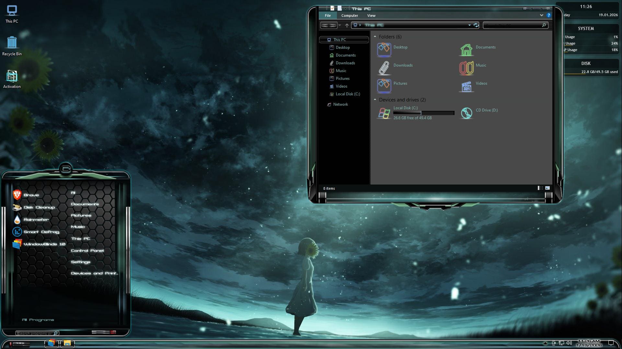Open the Computer ribbon tab
Image resolution: width=622 pixels, height=349 pixels.
[x=350, y=16]
